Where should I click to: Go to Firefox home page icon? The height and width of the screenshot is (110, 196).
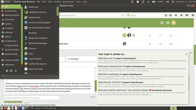pyautogui.click(x=182, y=15)
